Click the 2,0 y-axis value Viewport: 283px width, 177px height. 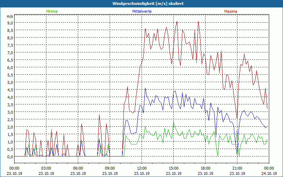tap(10, 127)
